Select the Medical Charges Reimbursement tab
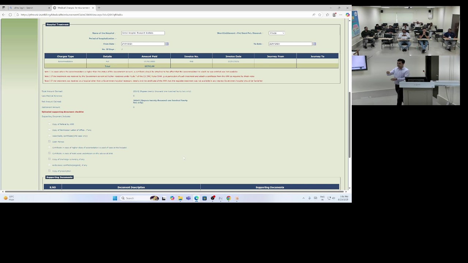This screenshot has width=468, height=263. coord(73,8)
